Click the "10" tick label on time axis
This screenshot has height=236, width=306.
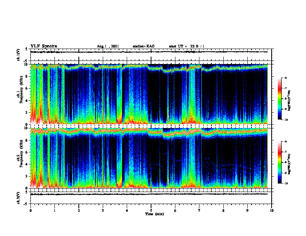[x=272, y=211]
